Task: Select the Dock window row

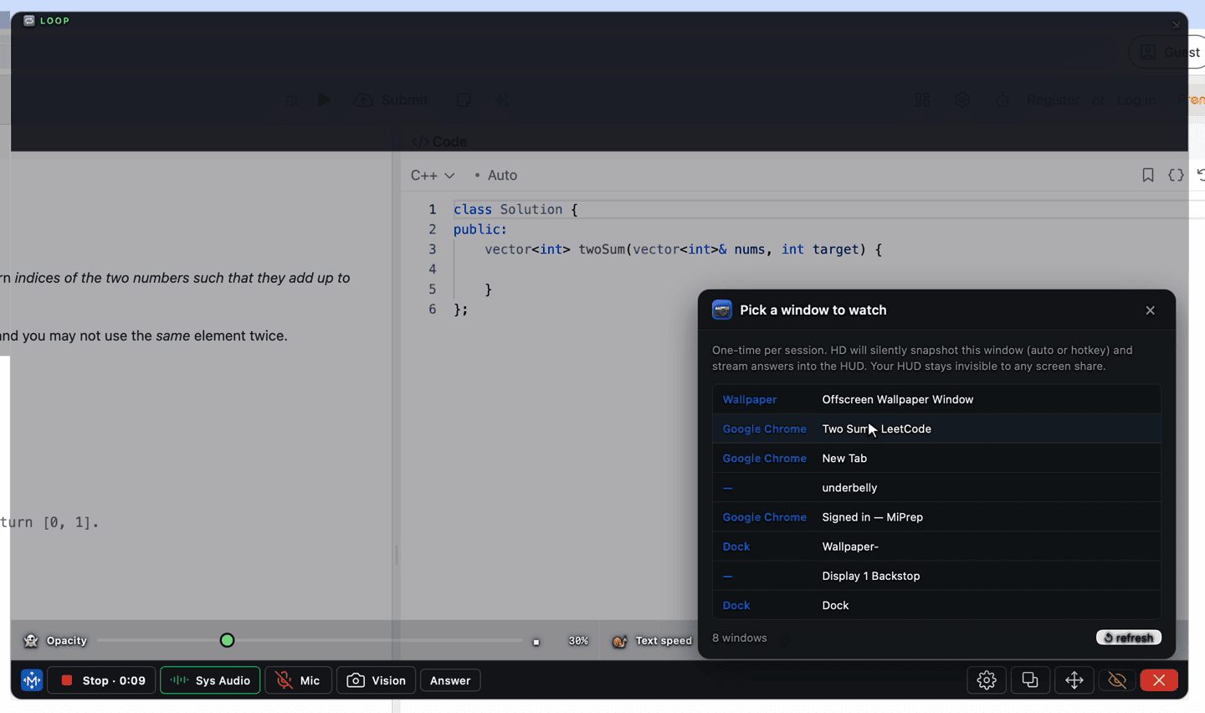Action: (936, 605)
